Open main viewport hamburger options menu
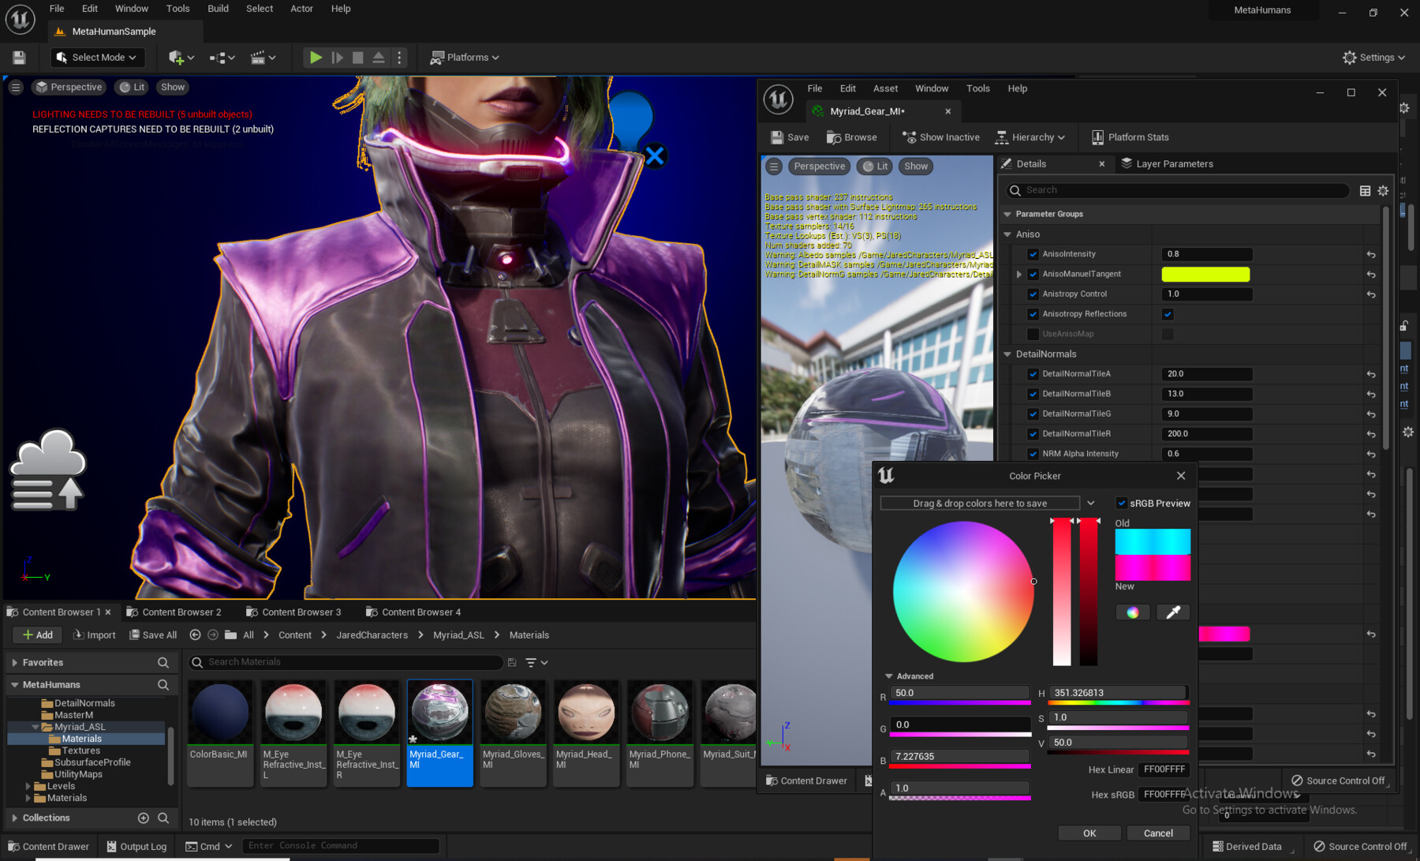The width and height of the screenshot is (1420, 861). tap(16, 88)
